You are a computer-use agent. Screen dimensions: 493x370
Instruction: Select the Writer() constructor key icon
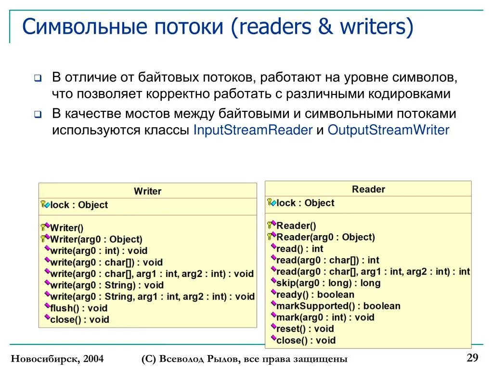pos(44,228)
